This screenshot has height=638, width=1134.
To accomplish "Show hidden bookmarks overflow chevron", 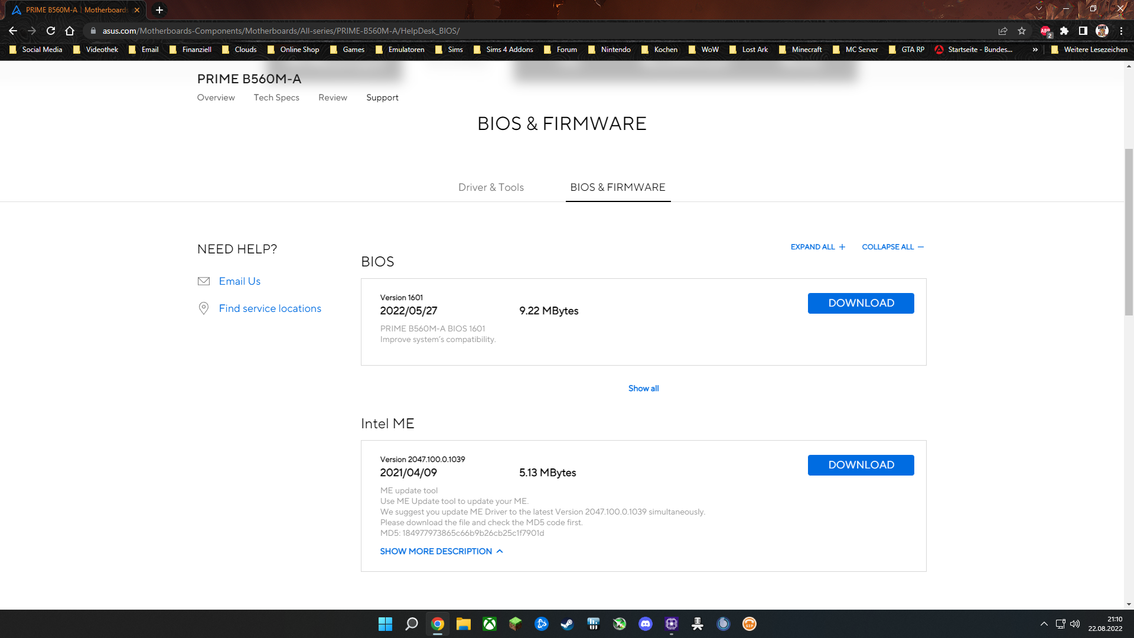I will (x=1035, y=50).
